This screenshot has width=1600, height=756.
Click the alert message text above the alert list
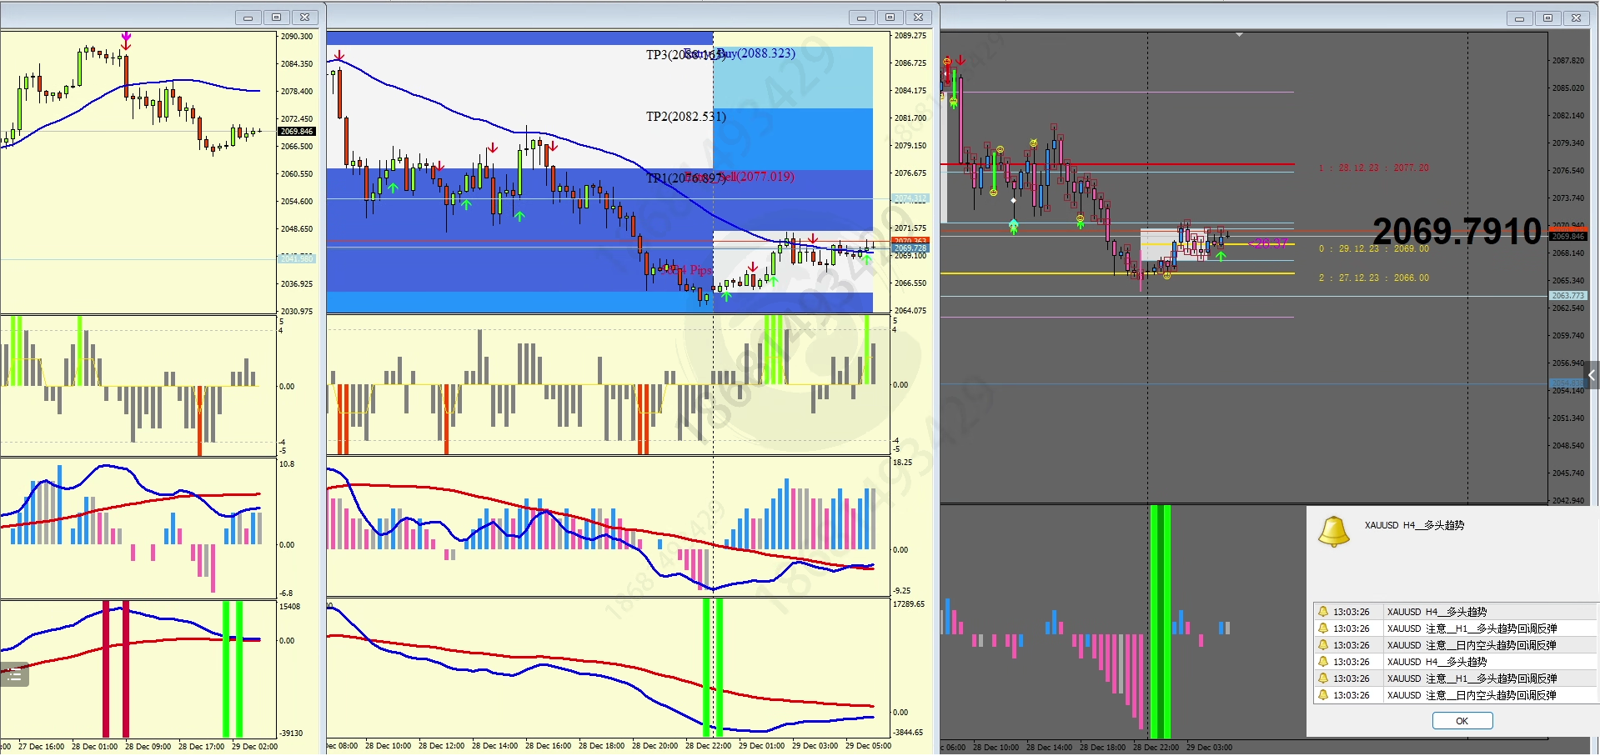1414,525
